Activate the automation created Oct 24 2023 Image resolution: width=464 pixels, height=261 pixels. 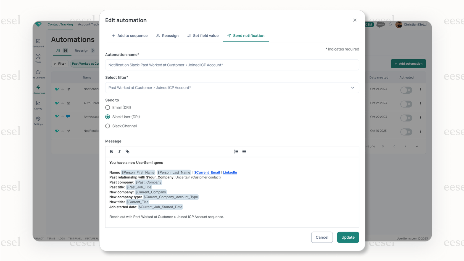[406, 90]
